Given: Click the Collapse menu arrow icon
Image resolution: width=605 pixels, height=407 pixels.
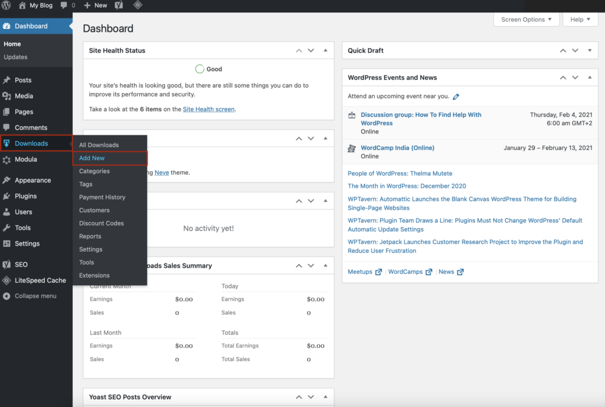Looking at the screenshot, I should tap(6, 296).
